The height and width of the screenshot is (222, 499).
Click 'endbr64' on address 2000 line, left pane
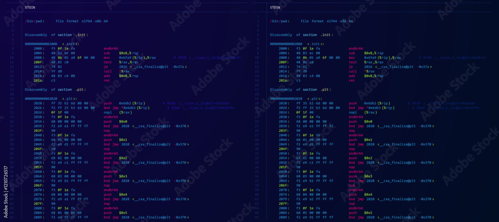pos(111,49)
